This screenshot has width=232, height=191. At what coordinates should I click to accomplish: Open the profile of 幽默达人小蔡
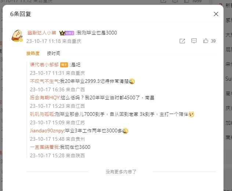coord(42,33)
